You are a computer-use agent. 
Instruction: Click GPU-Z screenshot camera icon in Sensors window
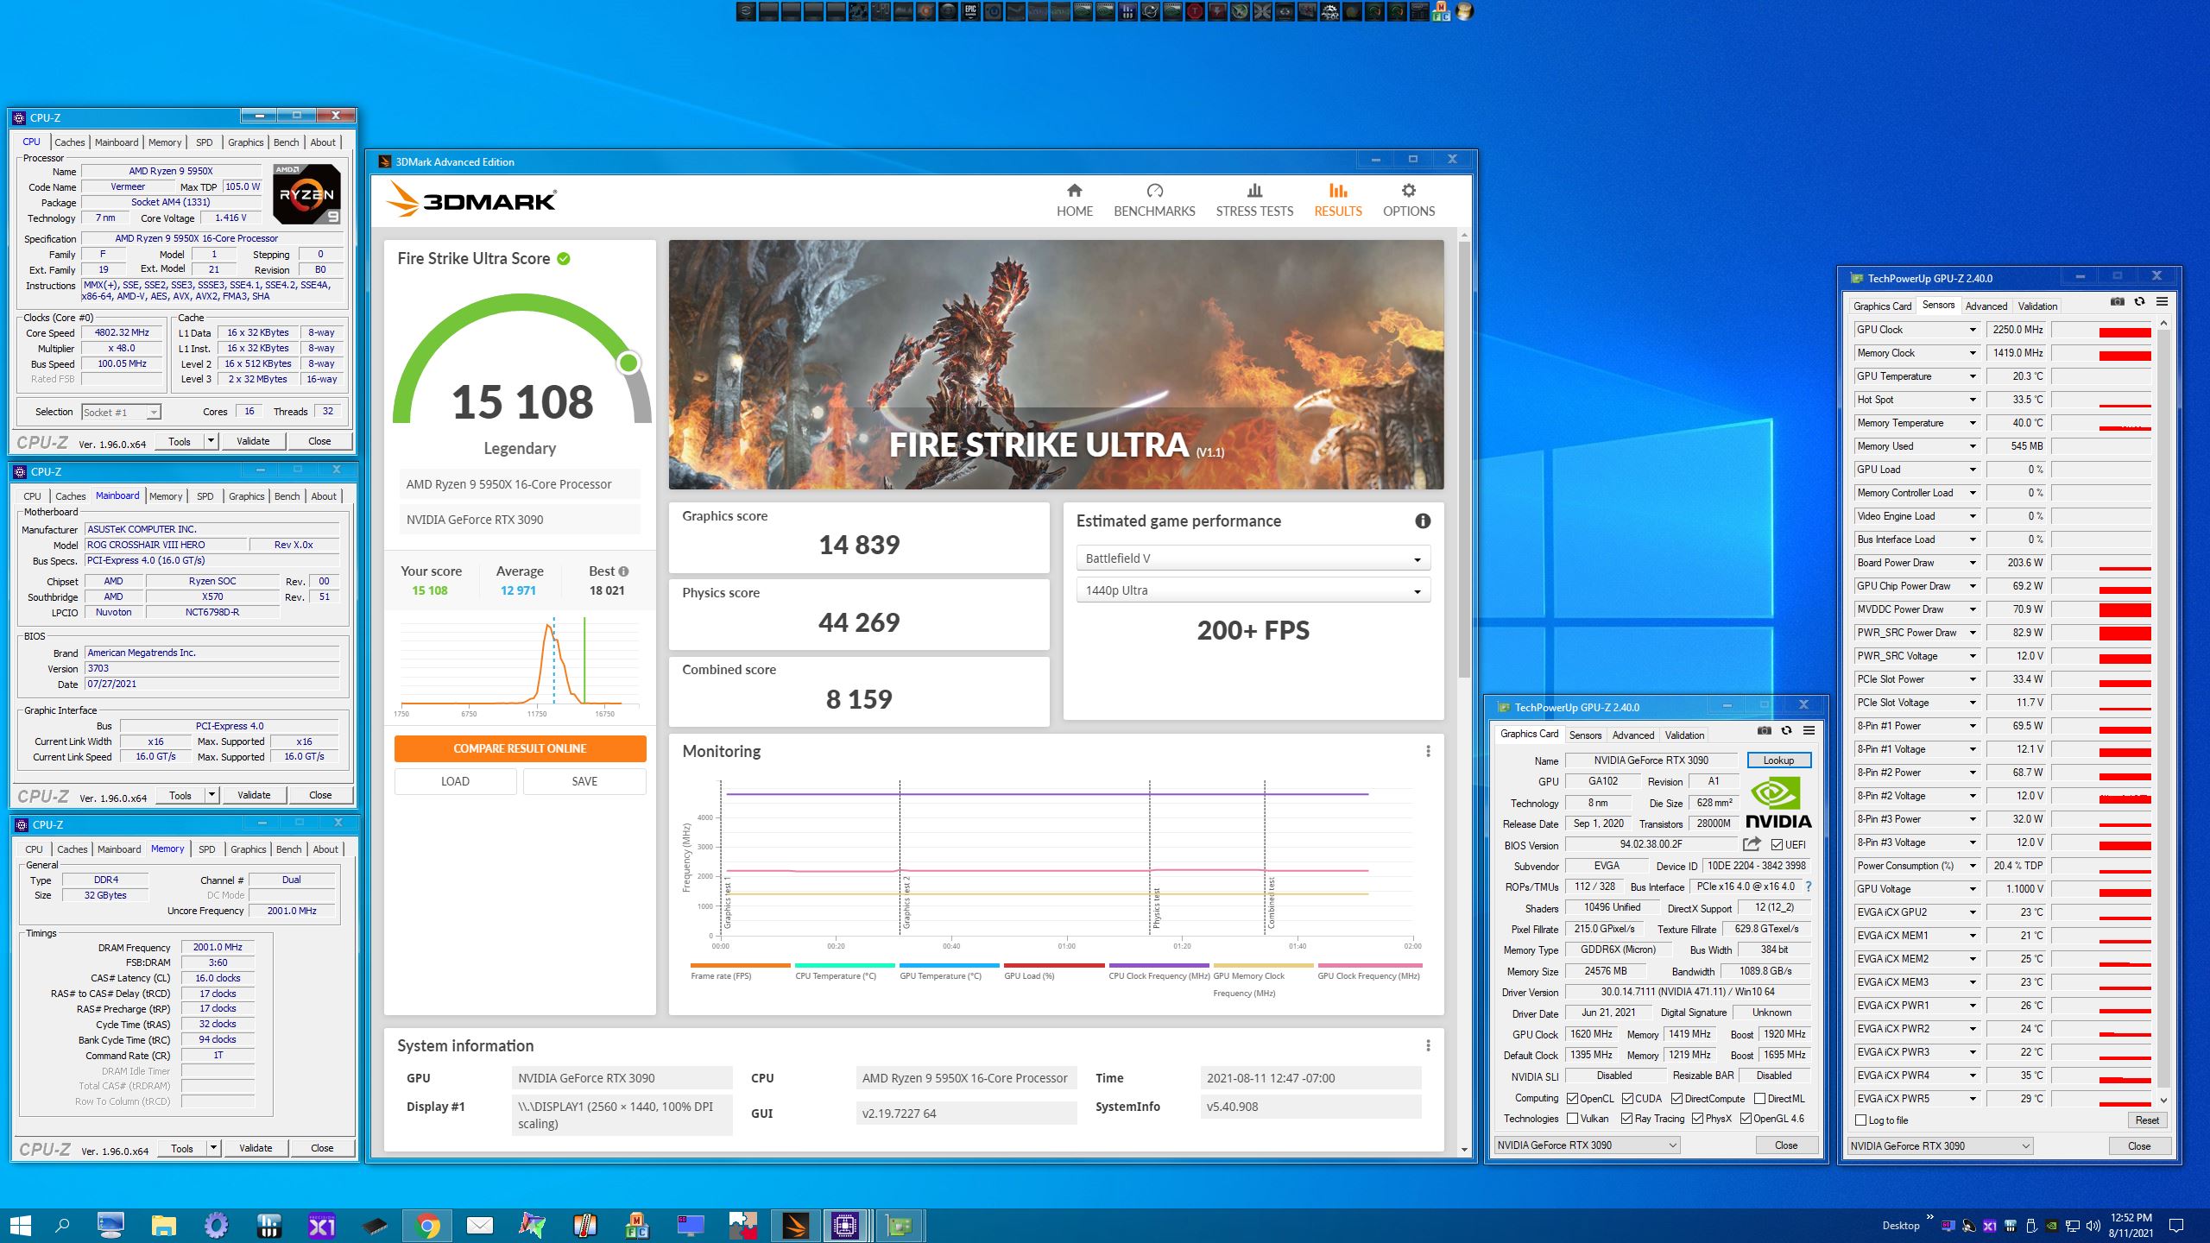tap(2117, 301)
